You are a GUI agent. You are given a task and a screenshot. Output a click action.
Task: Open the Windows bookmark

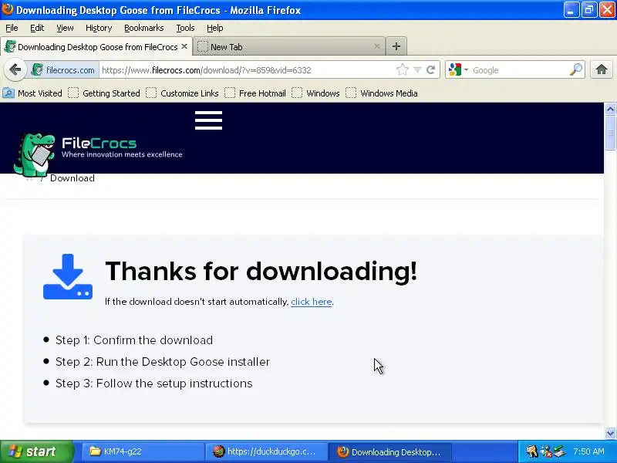315,93
